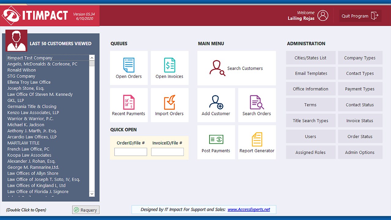Open the Admin Options button
This screenshot has height=220, width=391.
(x=360, y=152)
